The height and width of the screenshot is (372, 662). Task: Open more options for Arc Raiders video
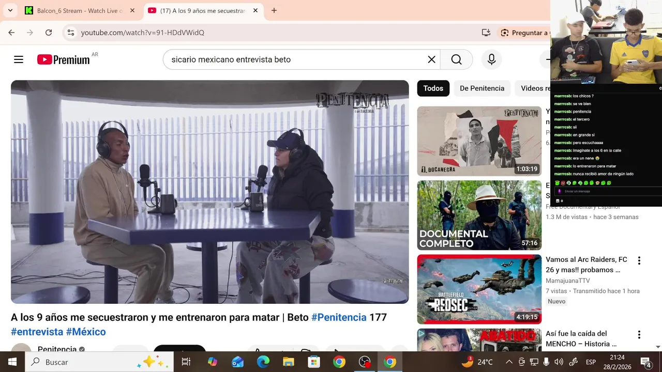(639, 261)
